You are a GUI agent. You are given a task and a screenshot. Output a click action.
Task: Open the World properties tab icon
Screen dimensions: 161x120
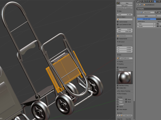148,1
